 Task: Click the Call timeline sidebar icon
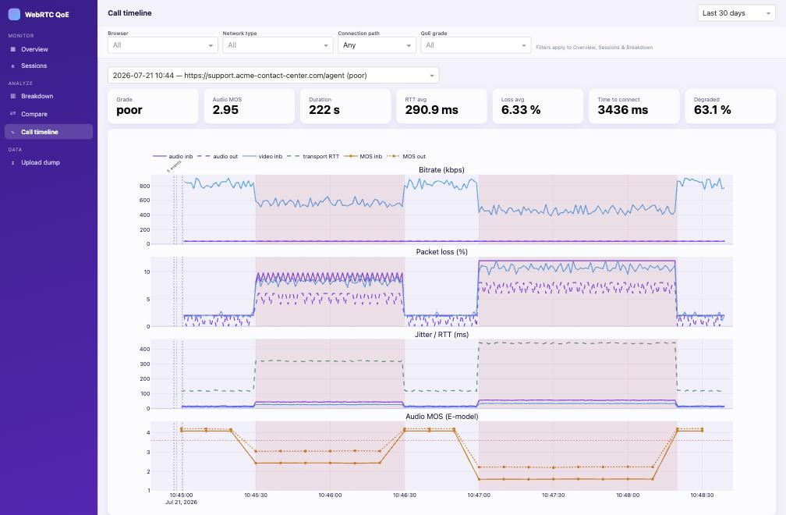pos(13,132)
